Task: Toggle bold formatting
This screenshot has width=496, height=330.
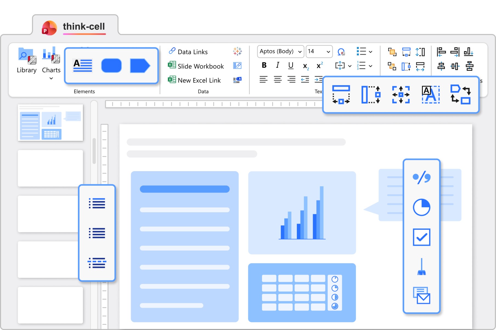Action: (x=264, y=65)
